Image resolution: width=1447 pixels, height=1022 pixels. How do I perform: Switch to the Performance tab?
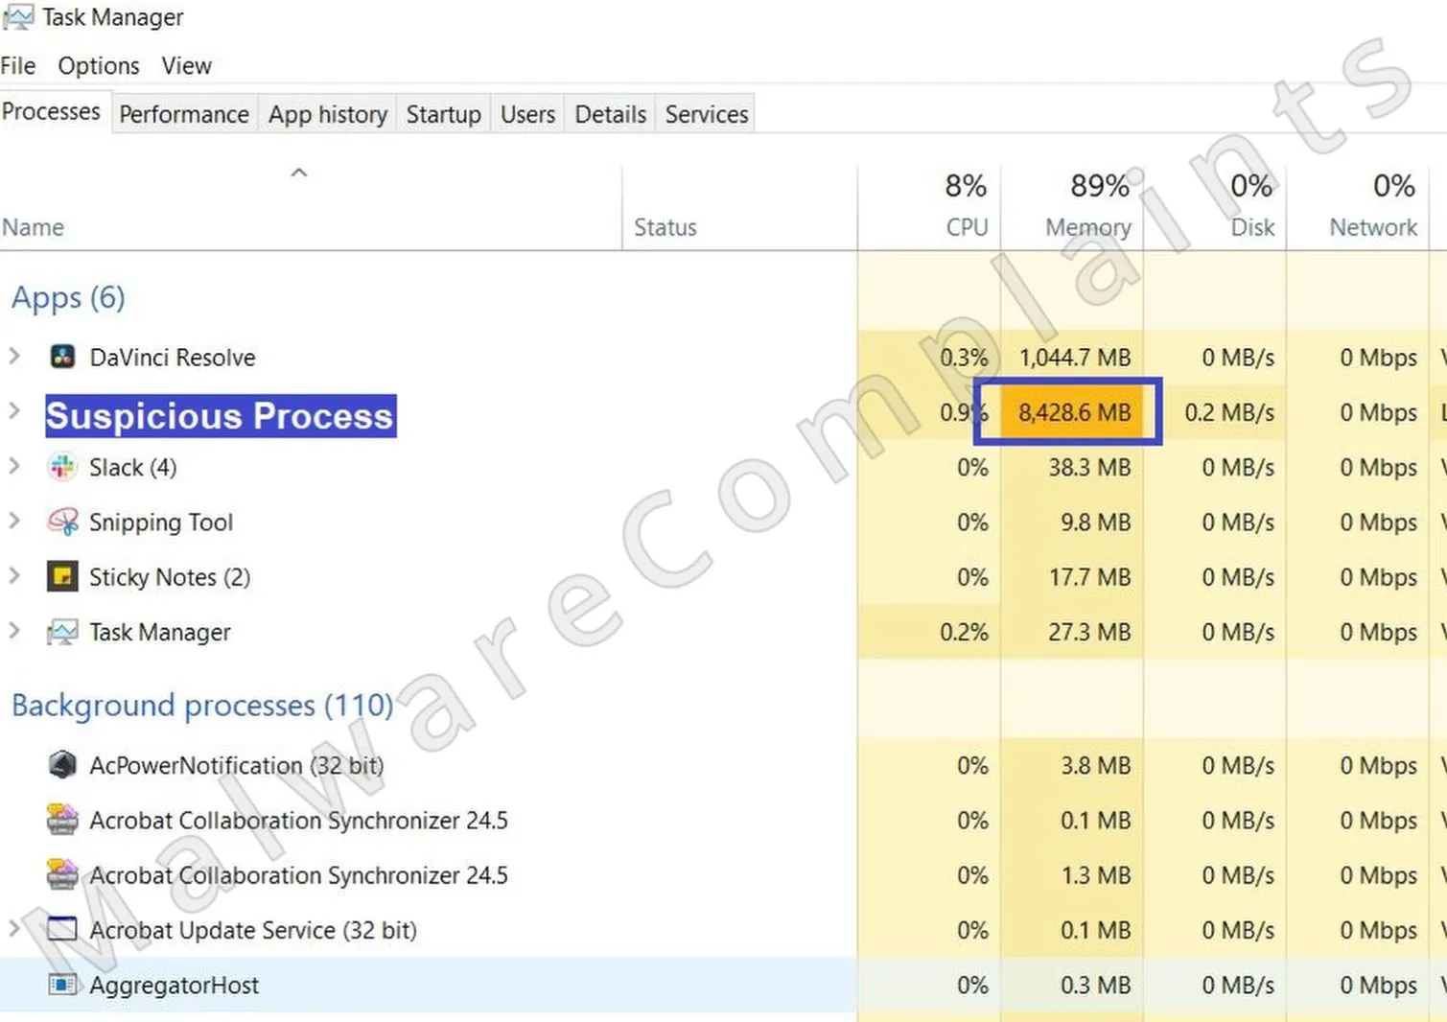click(183, 114)
